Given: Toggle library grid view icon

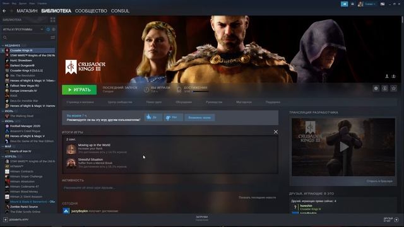Looking at the screenshot, I should point(53,20).
